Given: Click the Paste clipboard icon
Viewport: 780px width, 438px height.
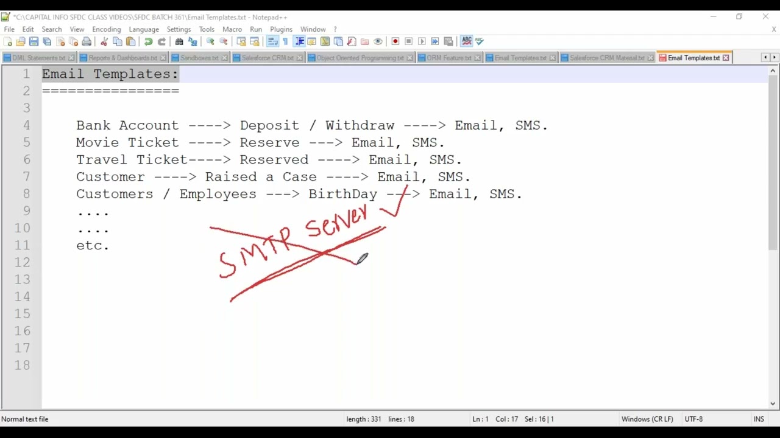Looking at the screenshot, I should point(130,41).
